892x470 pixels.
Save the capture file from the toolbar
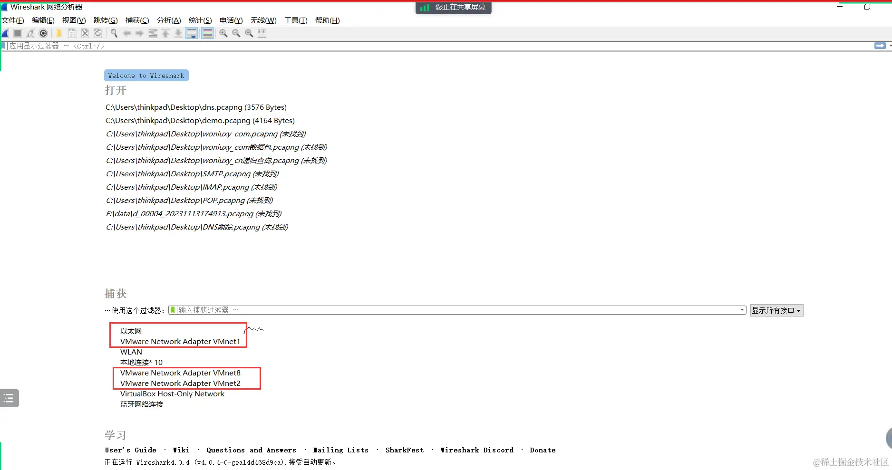click(x=72, y=33)
